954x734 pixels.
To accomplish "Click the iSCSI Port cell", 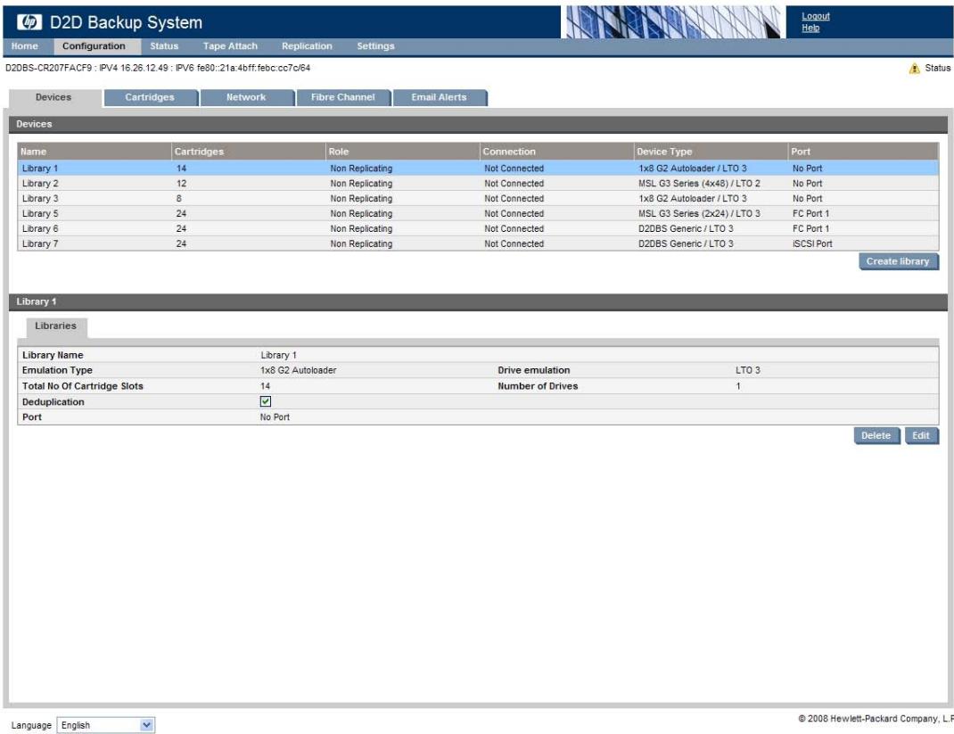I will (x=812, y=243).
